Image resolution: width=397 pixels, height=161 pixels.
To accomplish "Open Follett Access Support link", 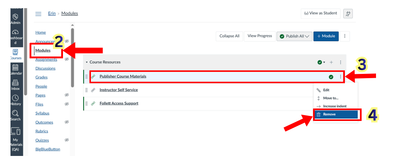I will tap(119, 103).
